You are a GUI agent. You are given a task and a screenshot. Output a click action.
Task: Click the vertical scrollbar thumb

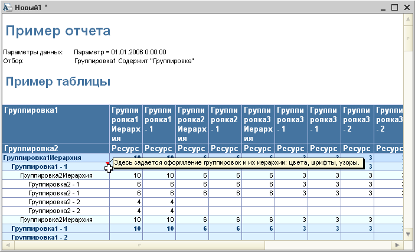pyautogui.click(x=408, y=38)
